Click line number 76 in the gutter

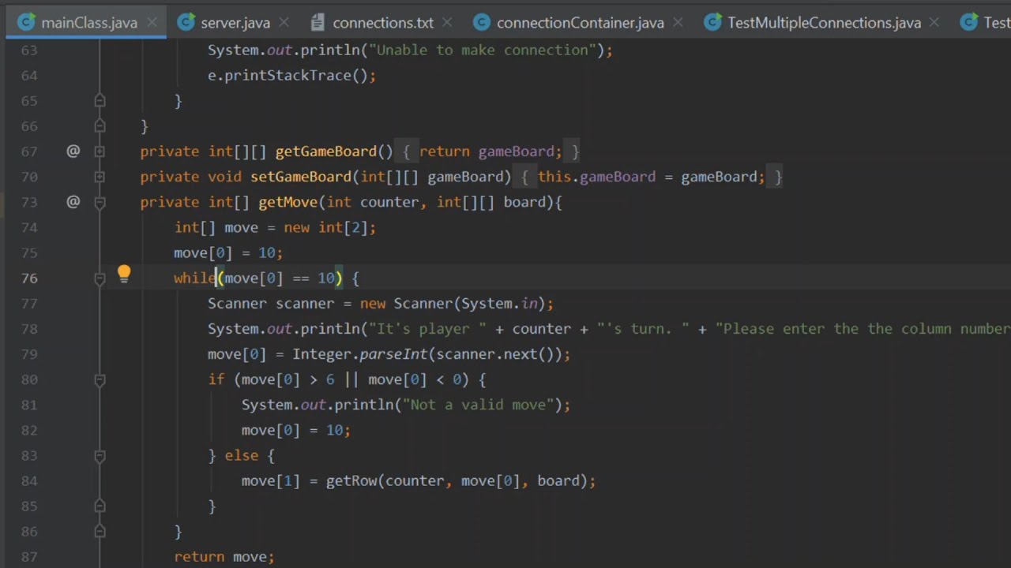pyautogui.click(x=29, y=278)
